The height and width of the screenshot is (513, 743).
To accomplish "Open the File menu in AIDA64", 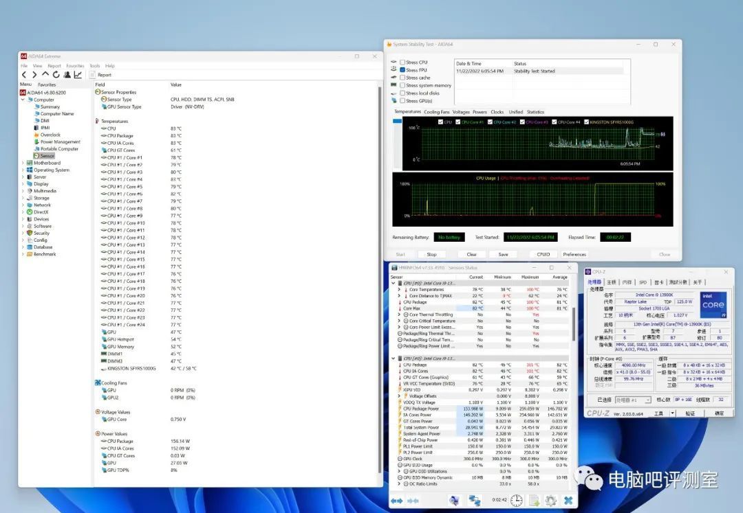I will tap(24, 66).
